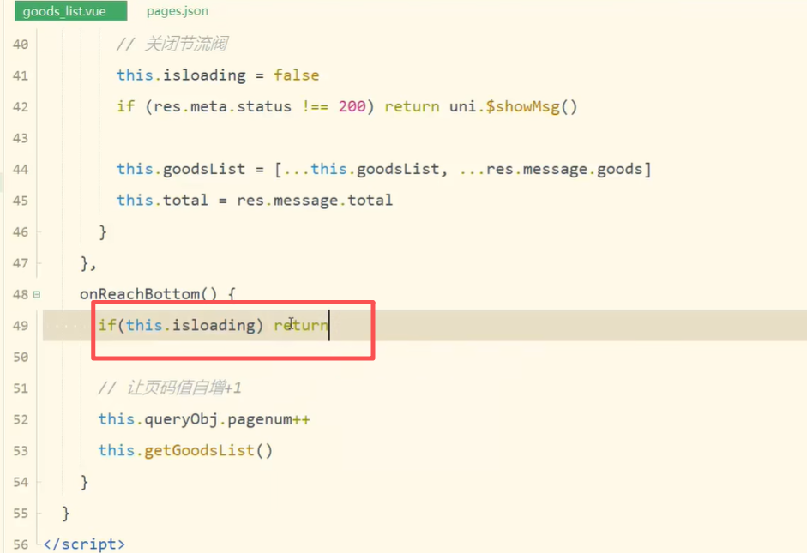Click line number 49 in the gutter
Screen dimensions: 807x553
[x=21, y=326]
